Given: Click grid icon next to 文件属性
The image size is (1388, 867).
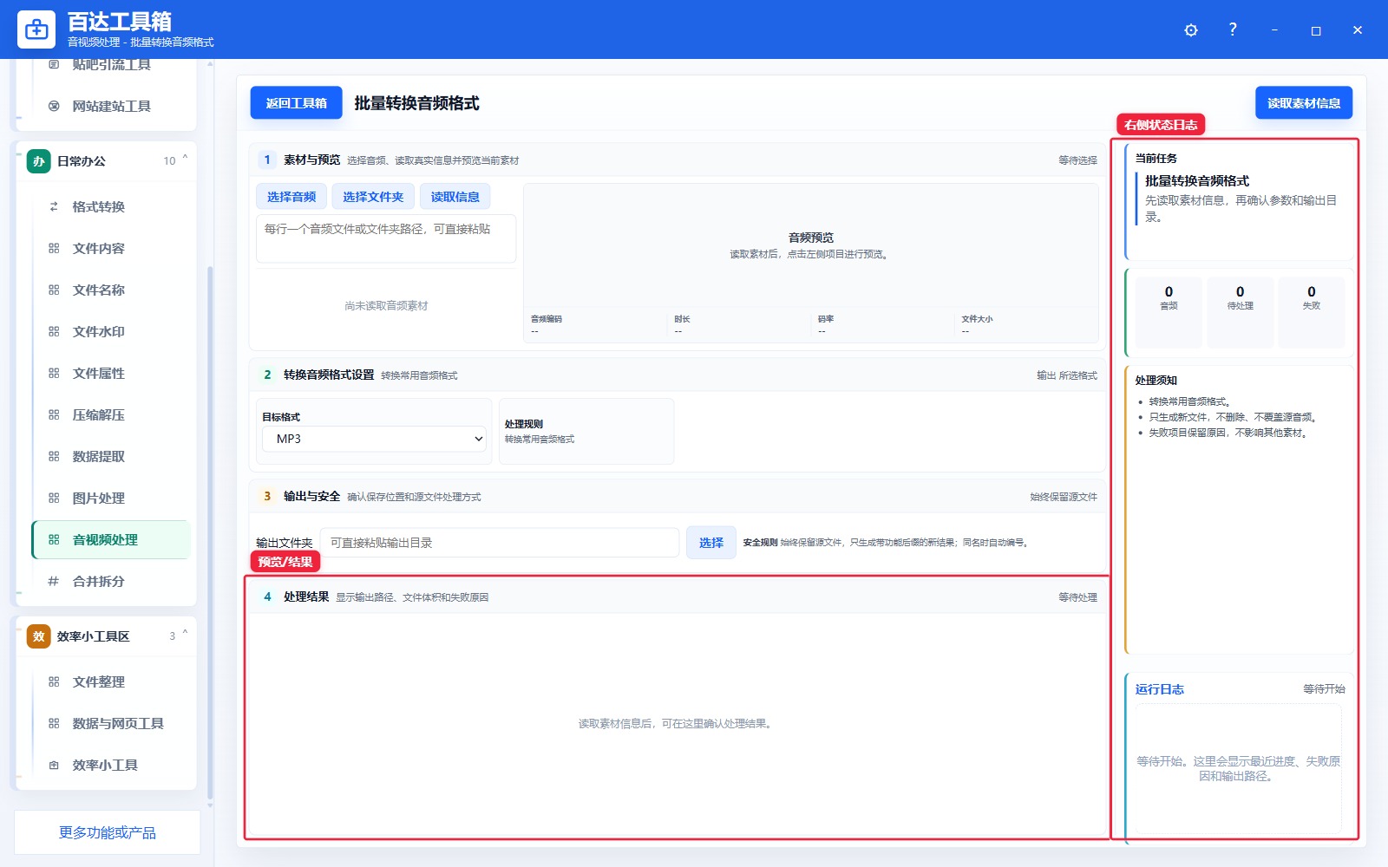Looking at the screenshot, I should (54, 373).
